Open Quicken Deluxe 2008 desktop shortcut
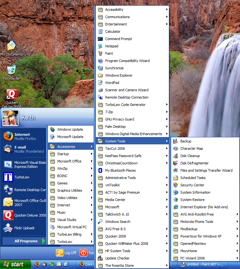 11,99
